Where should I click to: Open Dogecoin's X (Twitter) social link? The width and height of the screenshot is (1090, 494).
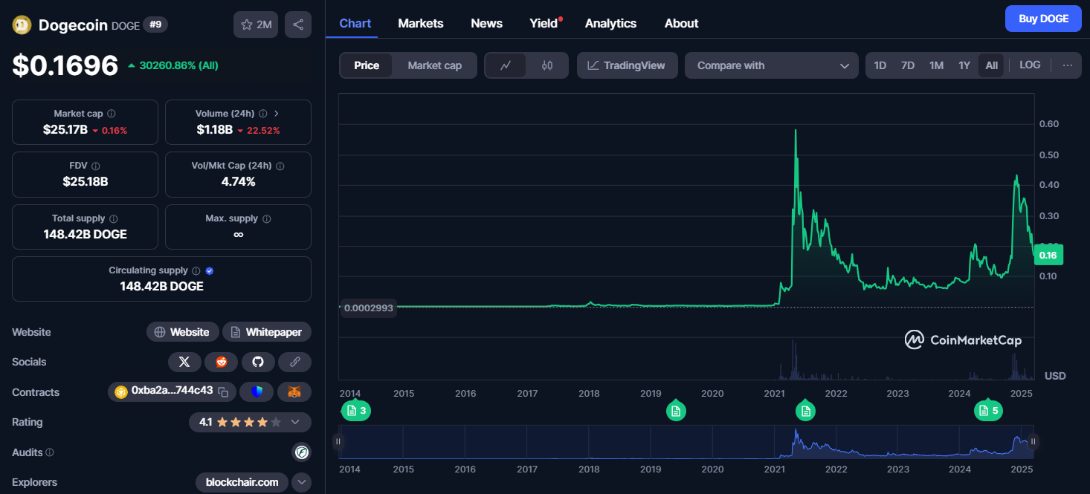click(x=184, y=362)
